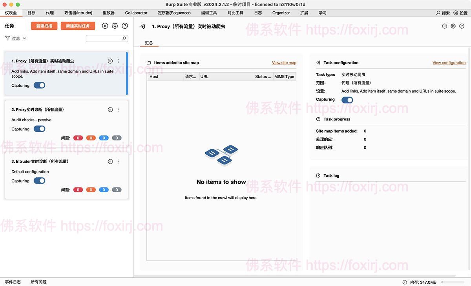Pause all tasks with the pause icon
471x286 pixels.
click(105, 26)
